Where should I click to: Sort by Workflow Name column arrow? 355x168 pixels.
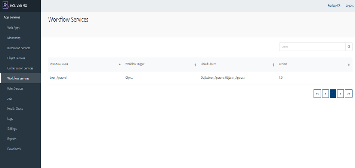120,64
